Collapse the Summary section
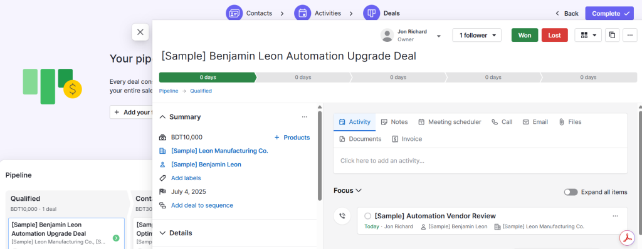The width and height of the screenshot is (642, 249). point(162,117)
